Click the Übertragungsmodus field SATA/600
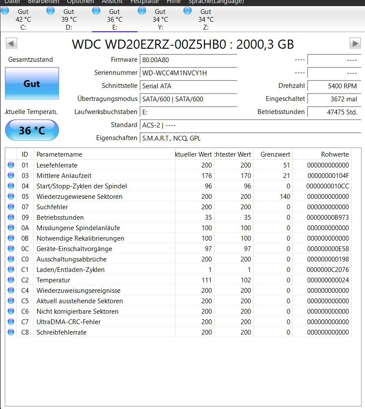Screen dimensions: 365x409 188,99
